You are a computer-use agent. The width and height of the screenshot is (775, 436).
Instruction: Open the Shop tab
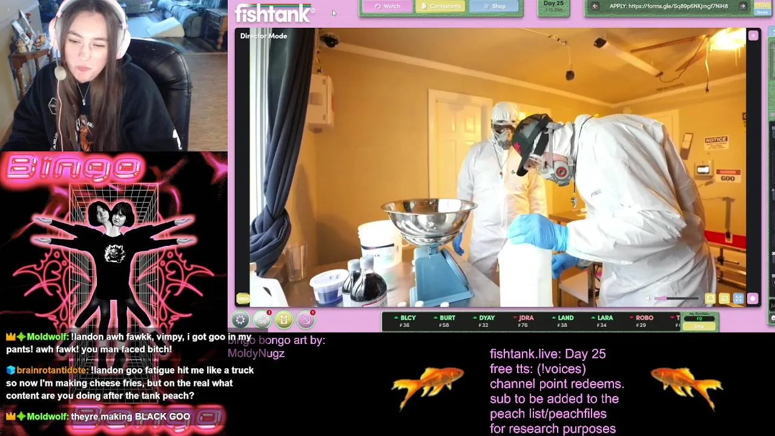pos(495,6)
